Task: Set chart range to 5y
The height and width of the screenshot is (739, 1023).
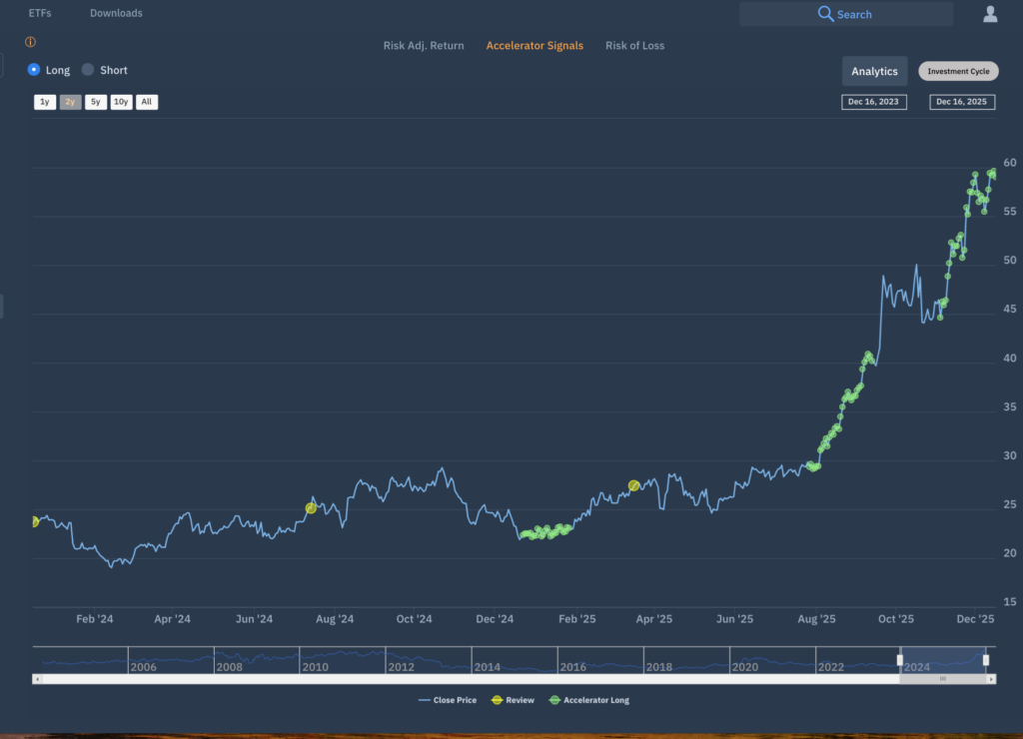Action: (x=96, y=102)
